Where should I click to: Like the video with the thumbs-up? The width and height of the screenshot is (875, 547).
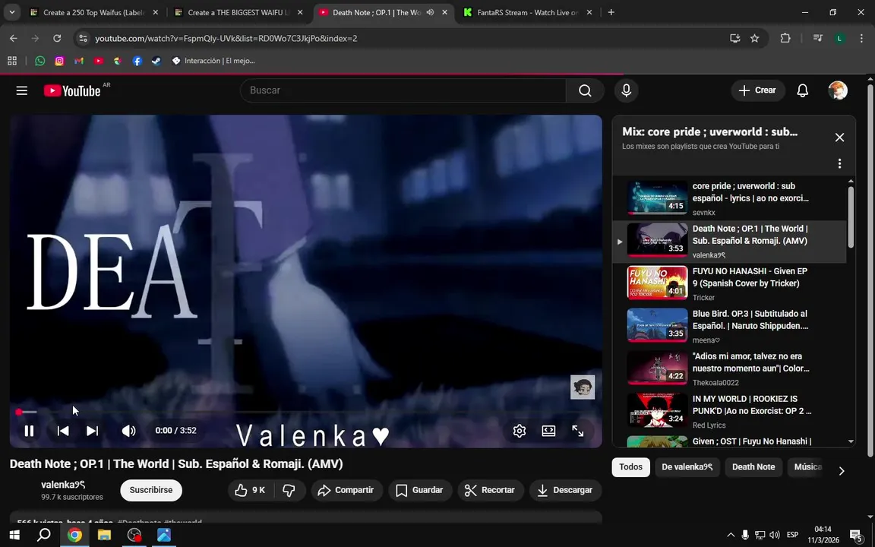point(250,490)
